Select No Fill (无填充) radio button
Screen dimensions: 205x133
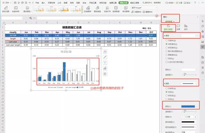167,40
